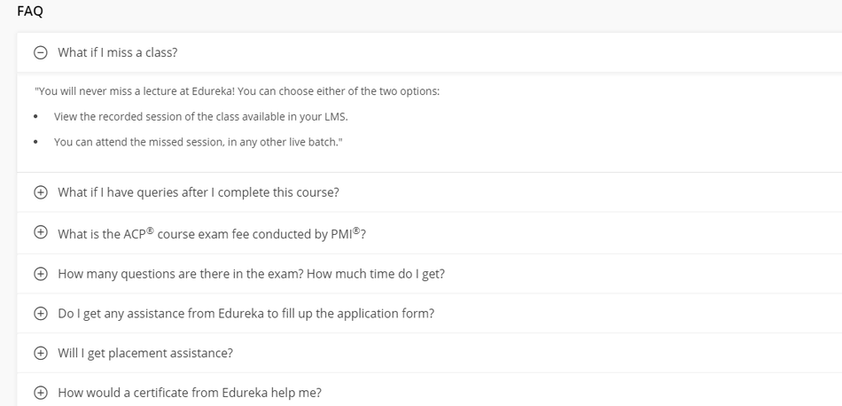Click 'You will never miss a lecture' sentence
This screenshot has height=406, width=842.
[x=237, y=91]
